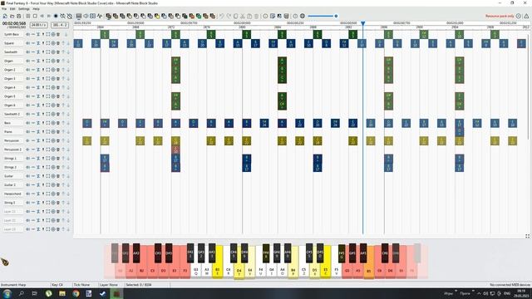Screen dimensions: 532x299
Task: Select the last note block instrument icon
Action: pyautogui.click(x=213, y=16)
